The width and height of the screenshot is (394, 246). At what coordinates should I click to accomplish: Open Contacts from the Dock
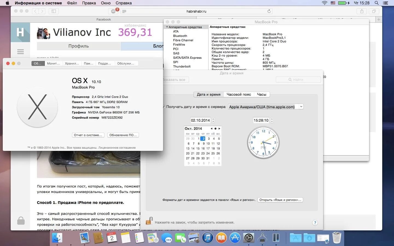pos(98,238)
